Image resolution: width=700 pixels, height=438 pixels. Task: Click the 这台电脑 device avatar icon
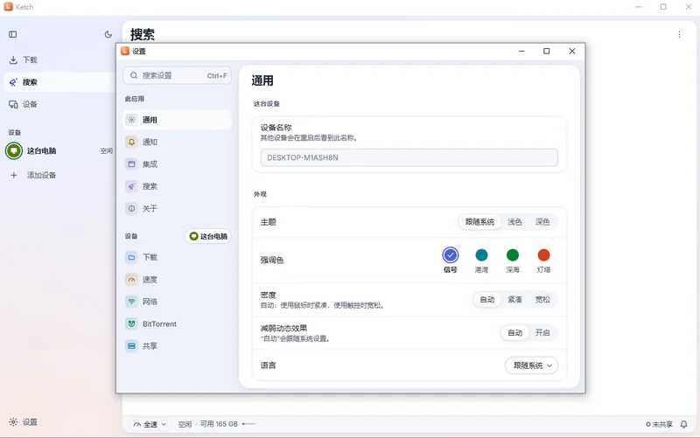[14, 150]
